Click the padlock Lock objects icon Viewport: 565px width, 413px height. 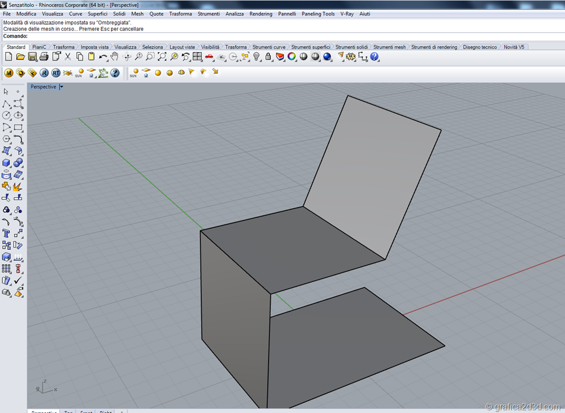pos(268,57)
